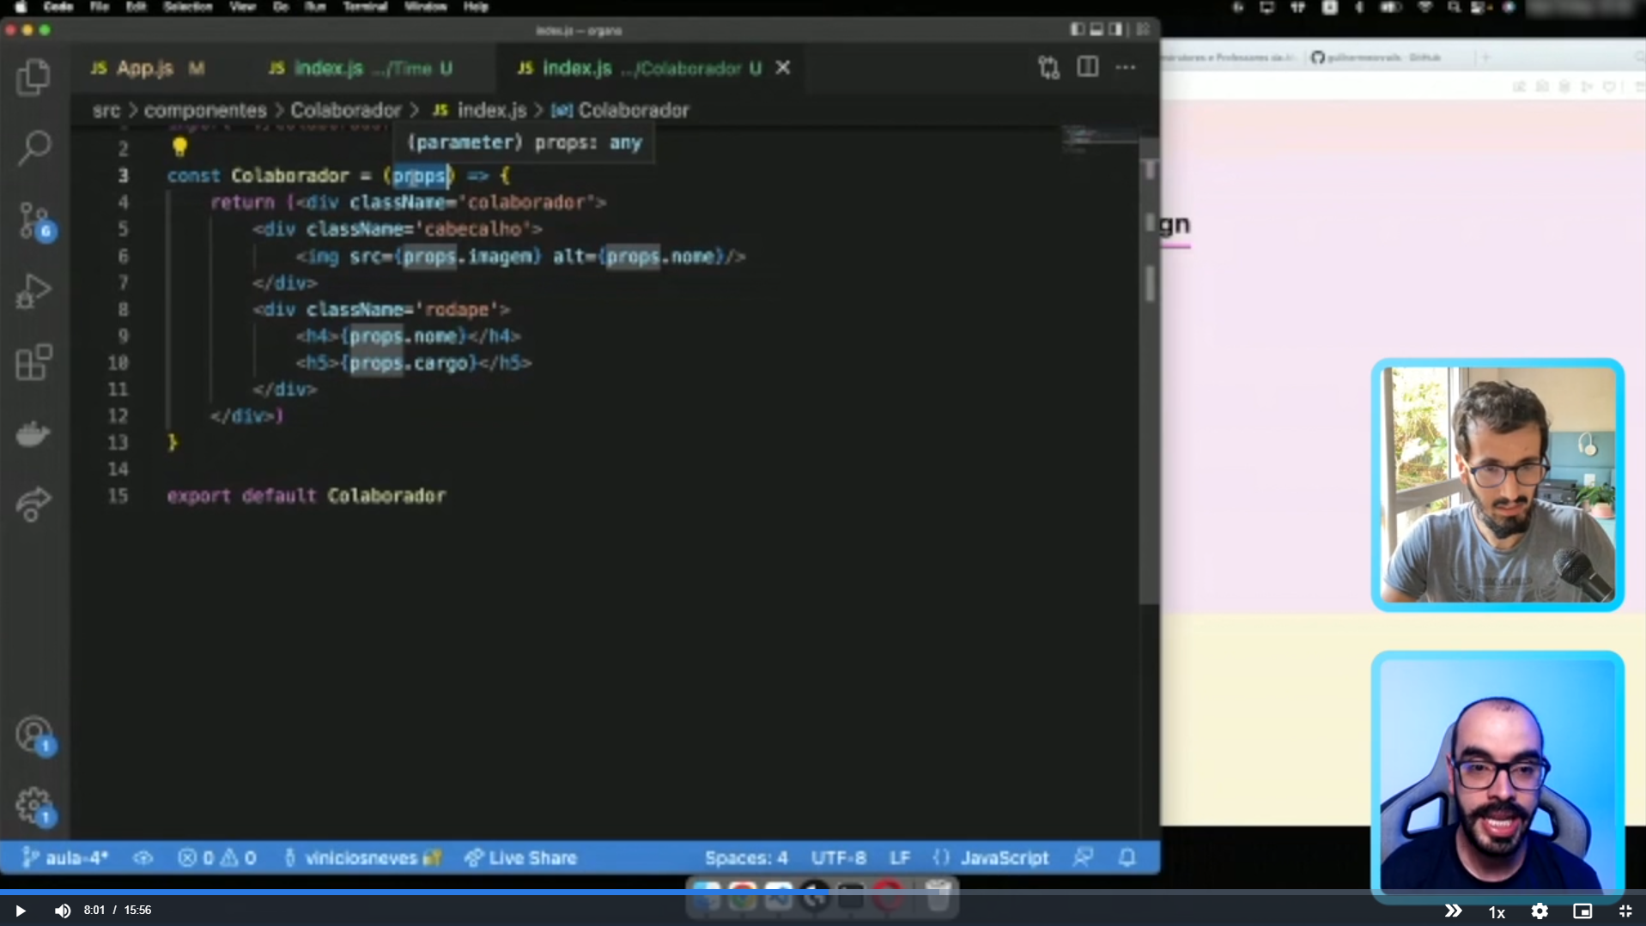Open the File menu

tap(99, 7)
